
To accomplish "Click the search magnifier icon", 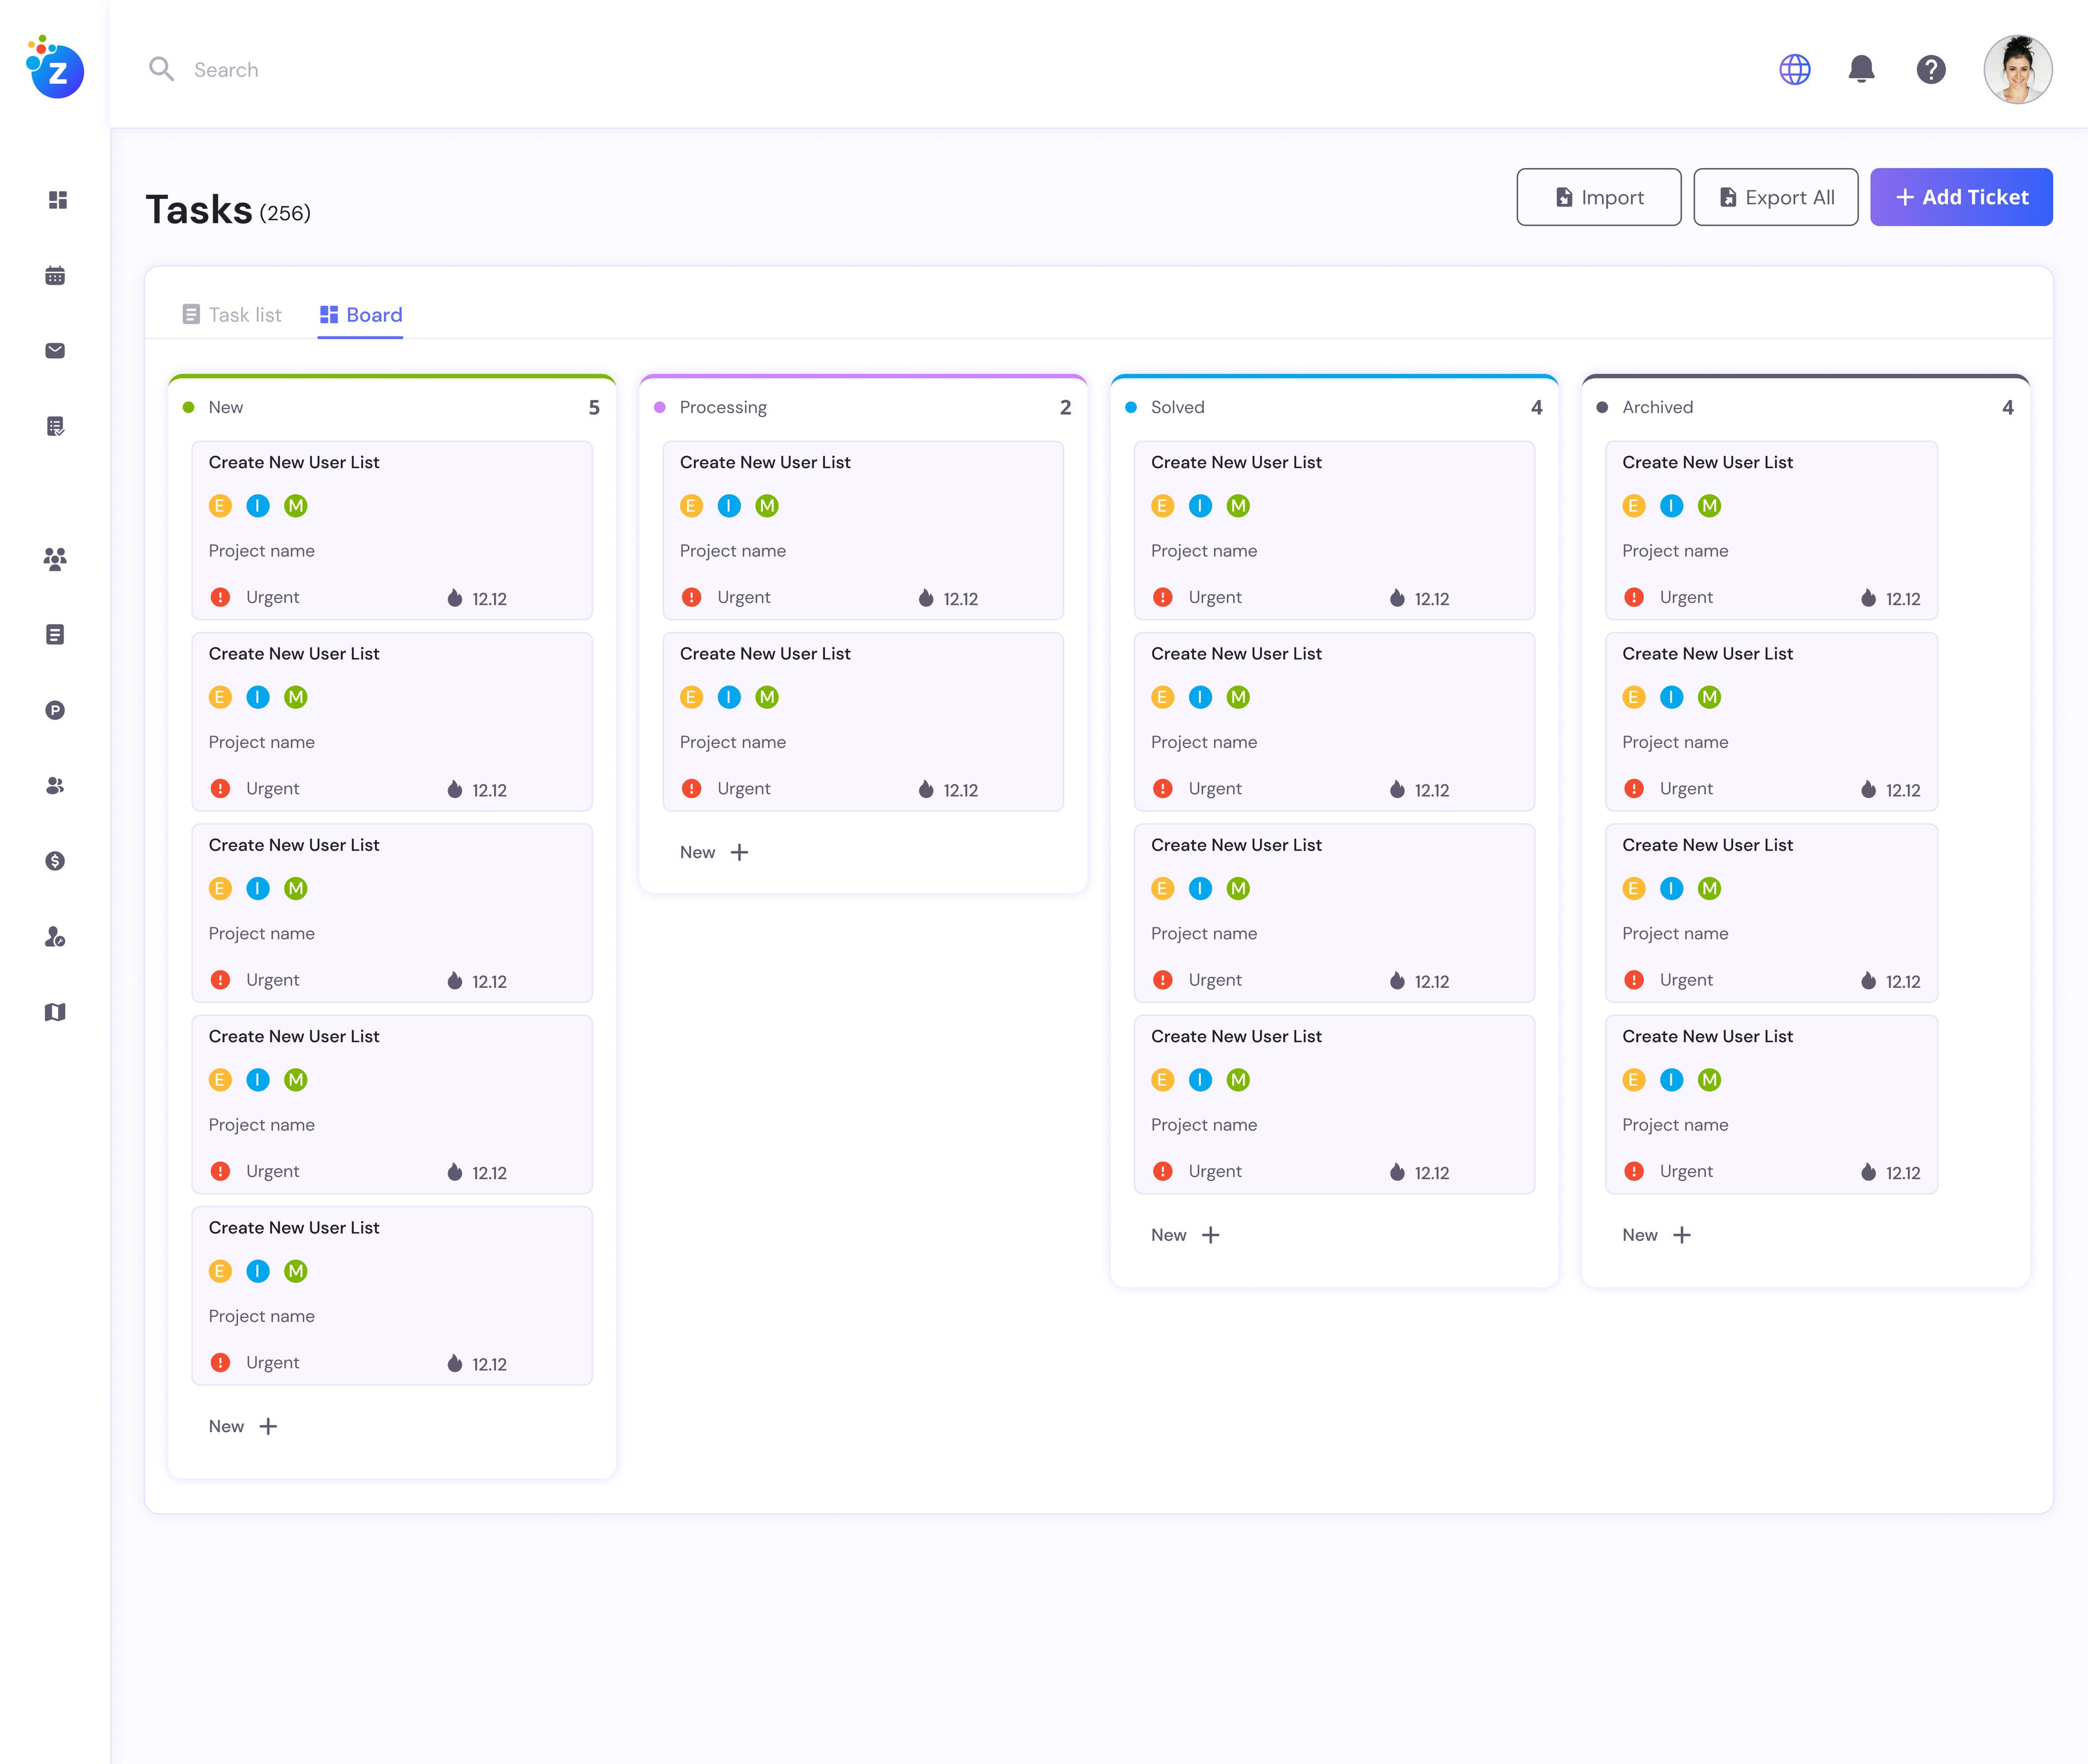I will (161, 69).
